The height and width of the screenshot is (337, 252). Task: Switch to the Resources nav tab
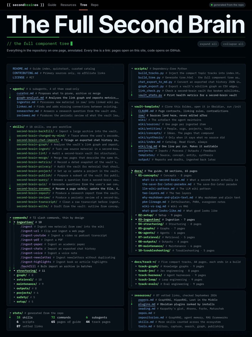[x=68, y=5]
